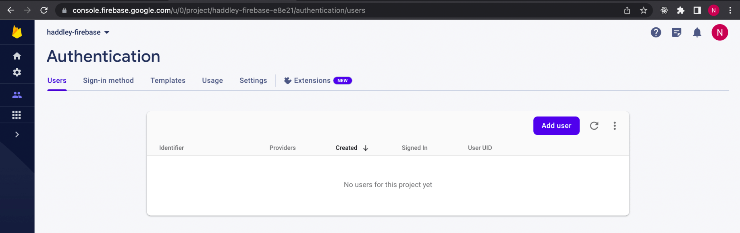
Task: Switch to the Sign-in method tab
Action: pos(108,80)
